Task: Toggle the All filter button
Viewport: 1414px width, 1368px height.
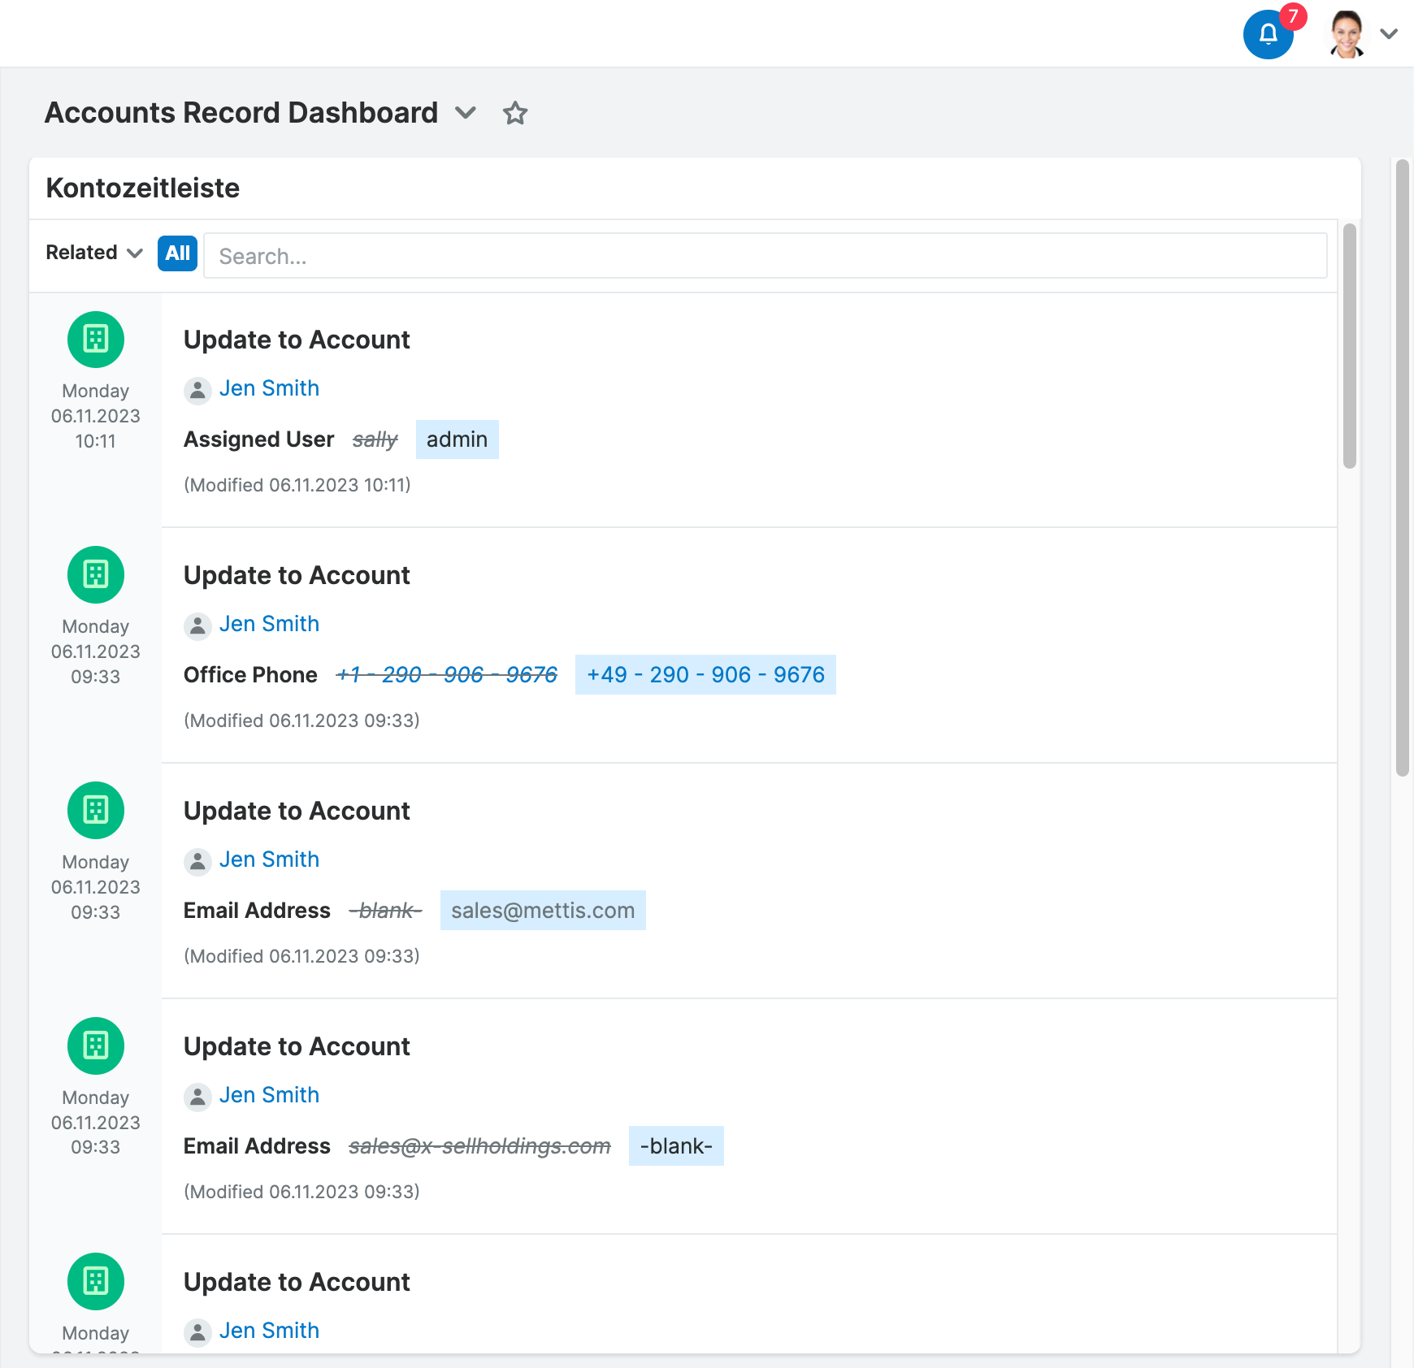Action: (177, 253)
